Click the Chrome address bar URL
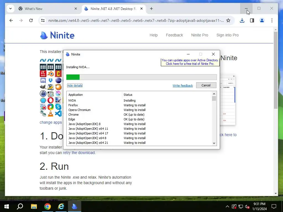 [x=136, y=20]
